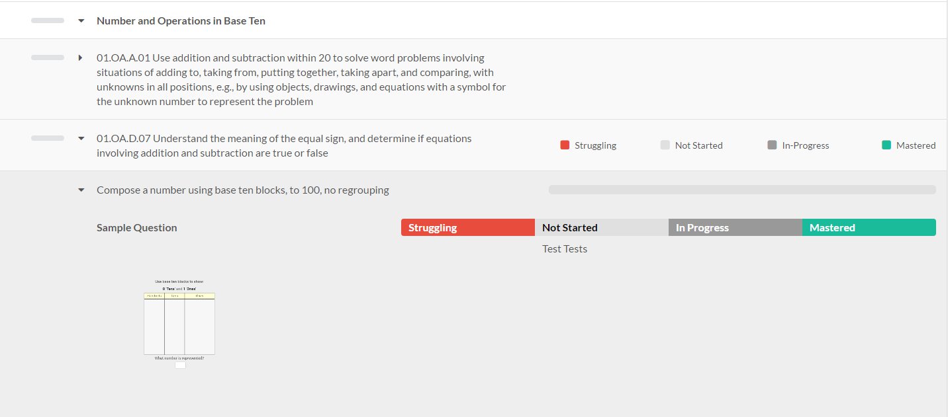Select the In Progress status column
The width and height of the screenshot is (948, 417).
click(735, 227)
